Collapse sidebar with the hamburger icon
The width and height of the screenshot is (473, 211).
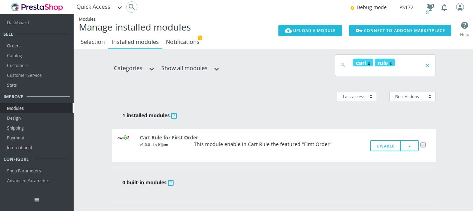click(x=37, y=200)
